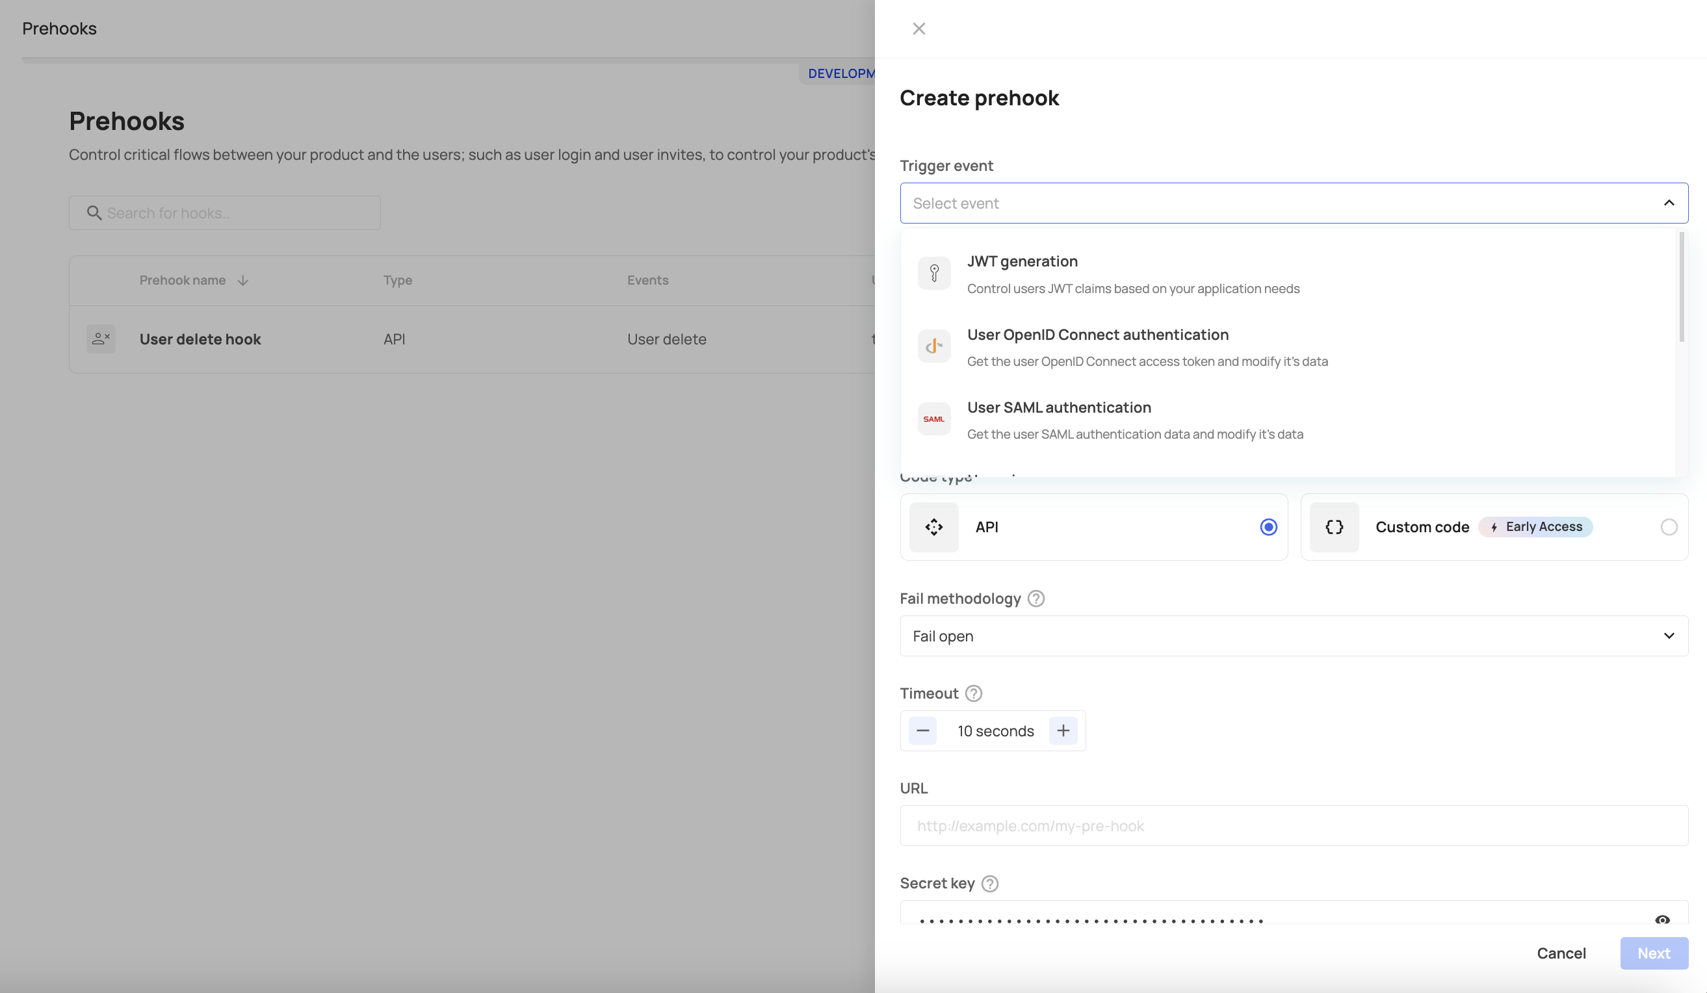This screenshot has width=1707, height=993.
Task: Click the Cancel button to dismiss
Action: pos(1560,953)
